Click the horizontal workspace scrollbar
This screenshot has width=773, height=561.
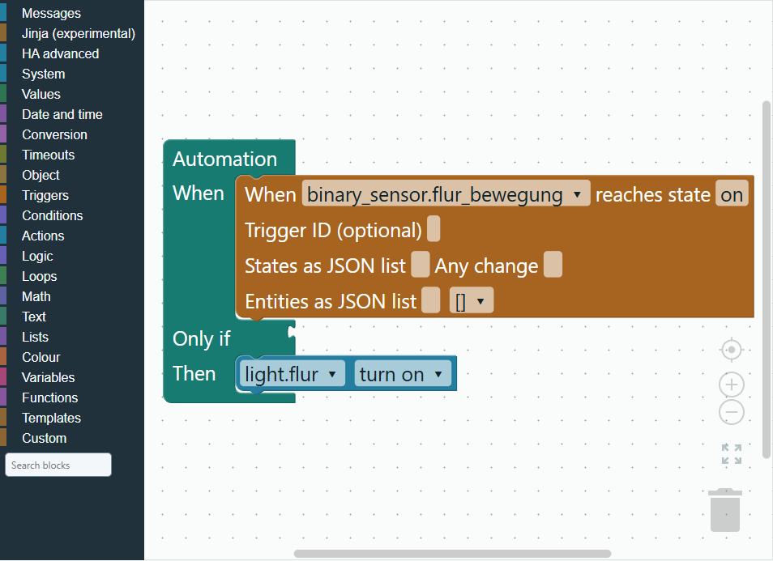pos(452,554)
